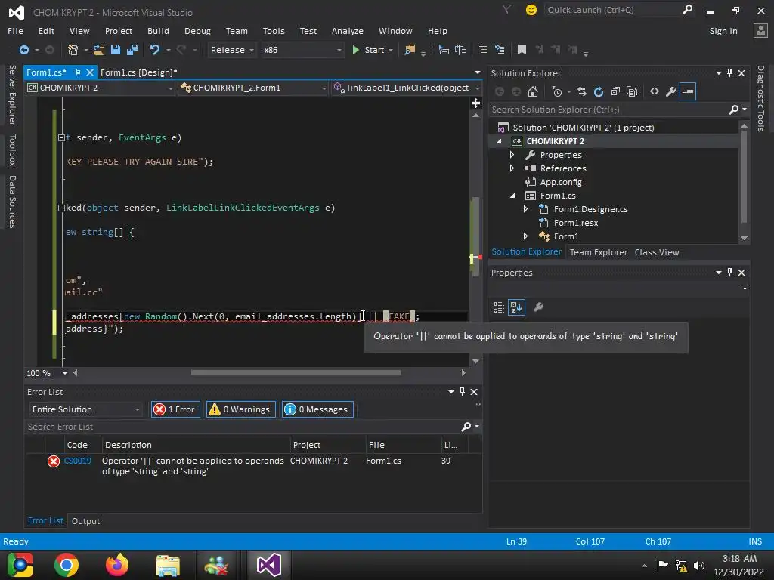Click the notifications flag icon in the title bar
774x580 pixels.
(x=507, y=9)
